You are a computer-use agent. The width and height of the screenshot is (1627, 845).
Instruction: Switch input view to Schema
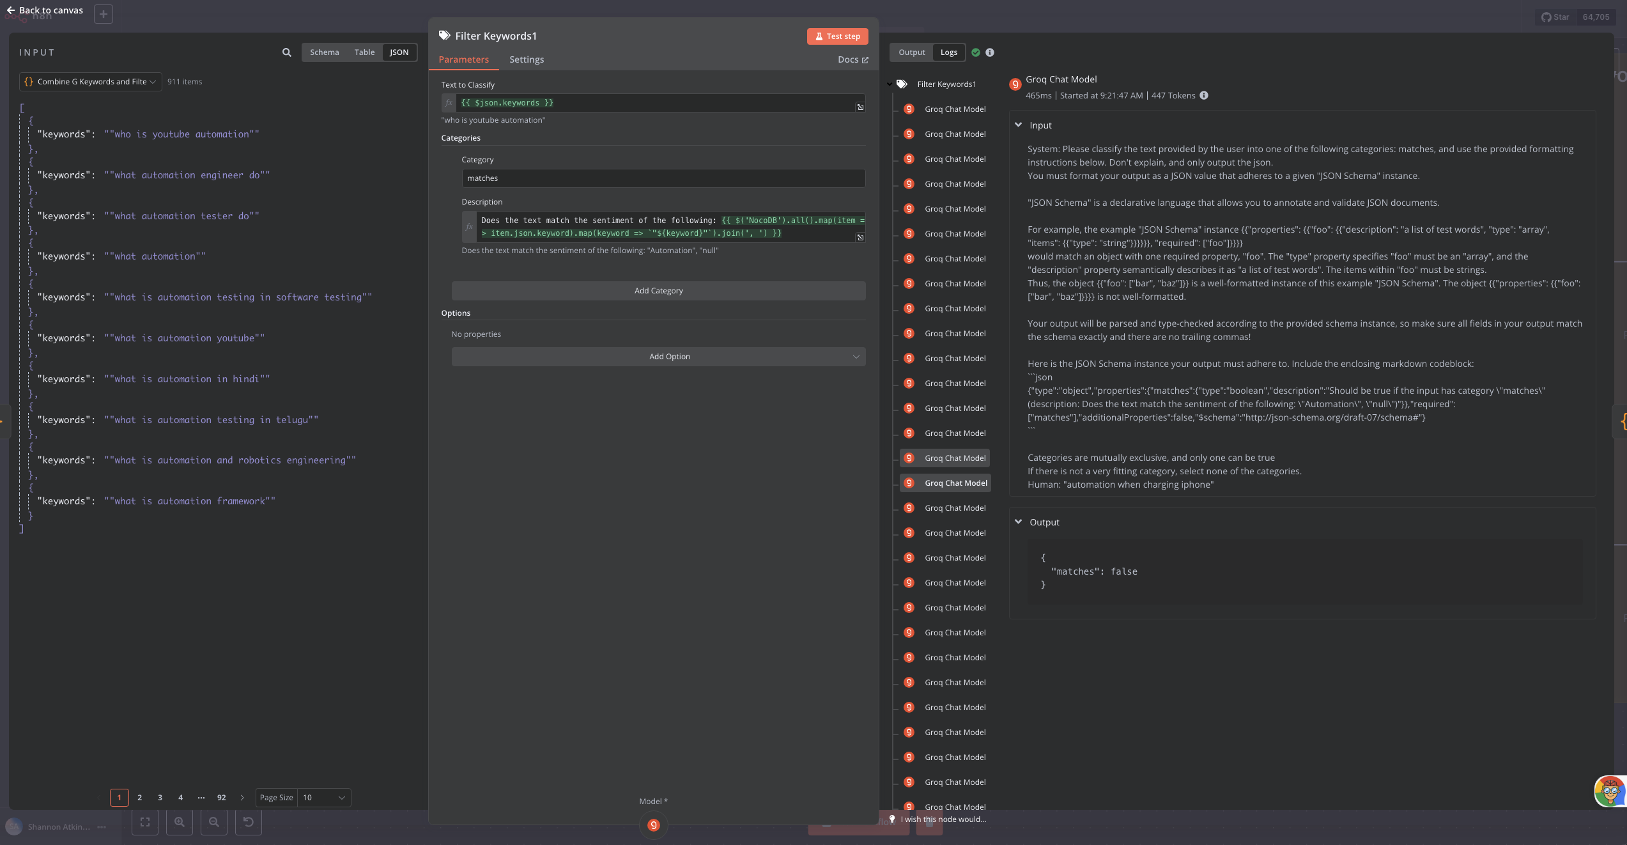(324, 52)
